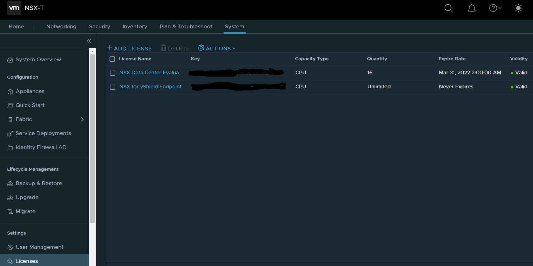The width and height of the screenshot is (533, 266).
Task: Click the VMware vm logo
Action: 14,8
